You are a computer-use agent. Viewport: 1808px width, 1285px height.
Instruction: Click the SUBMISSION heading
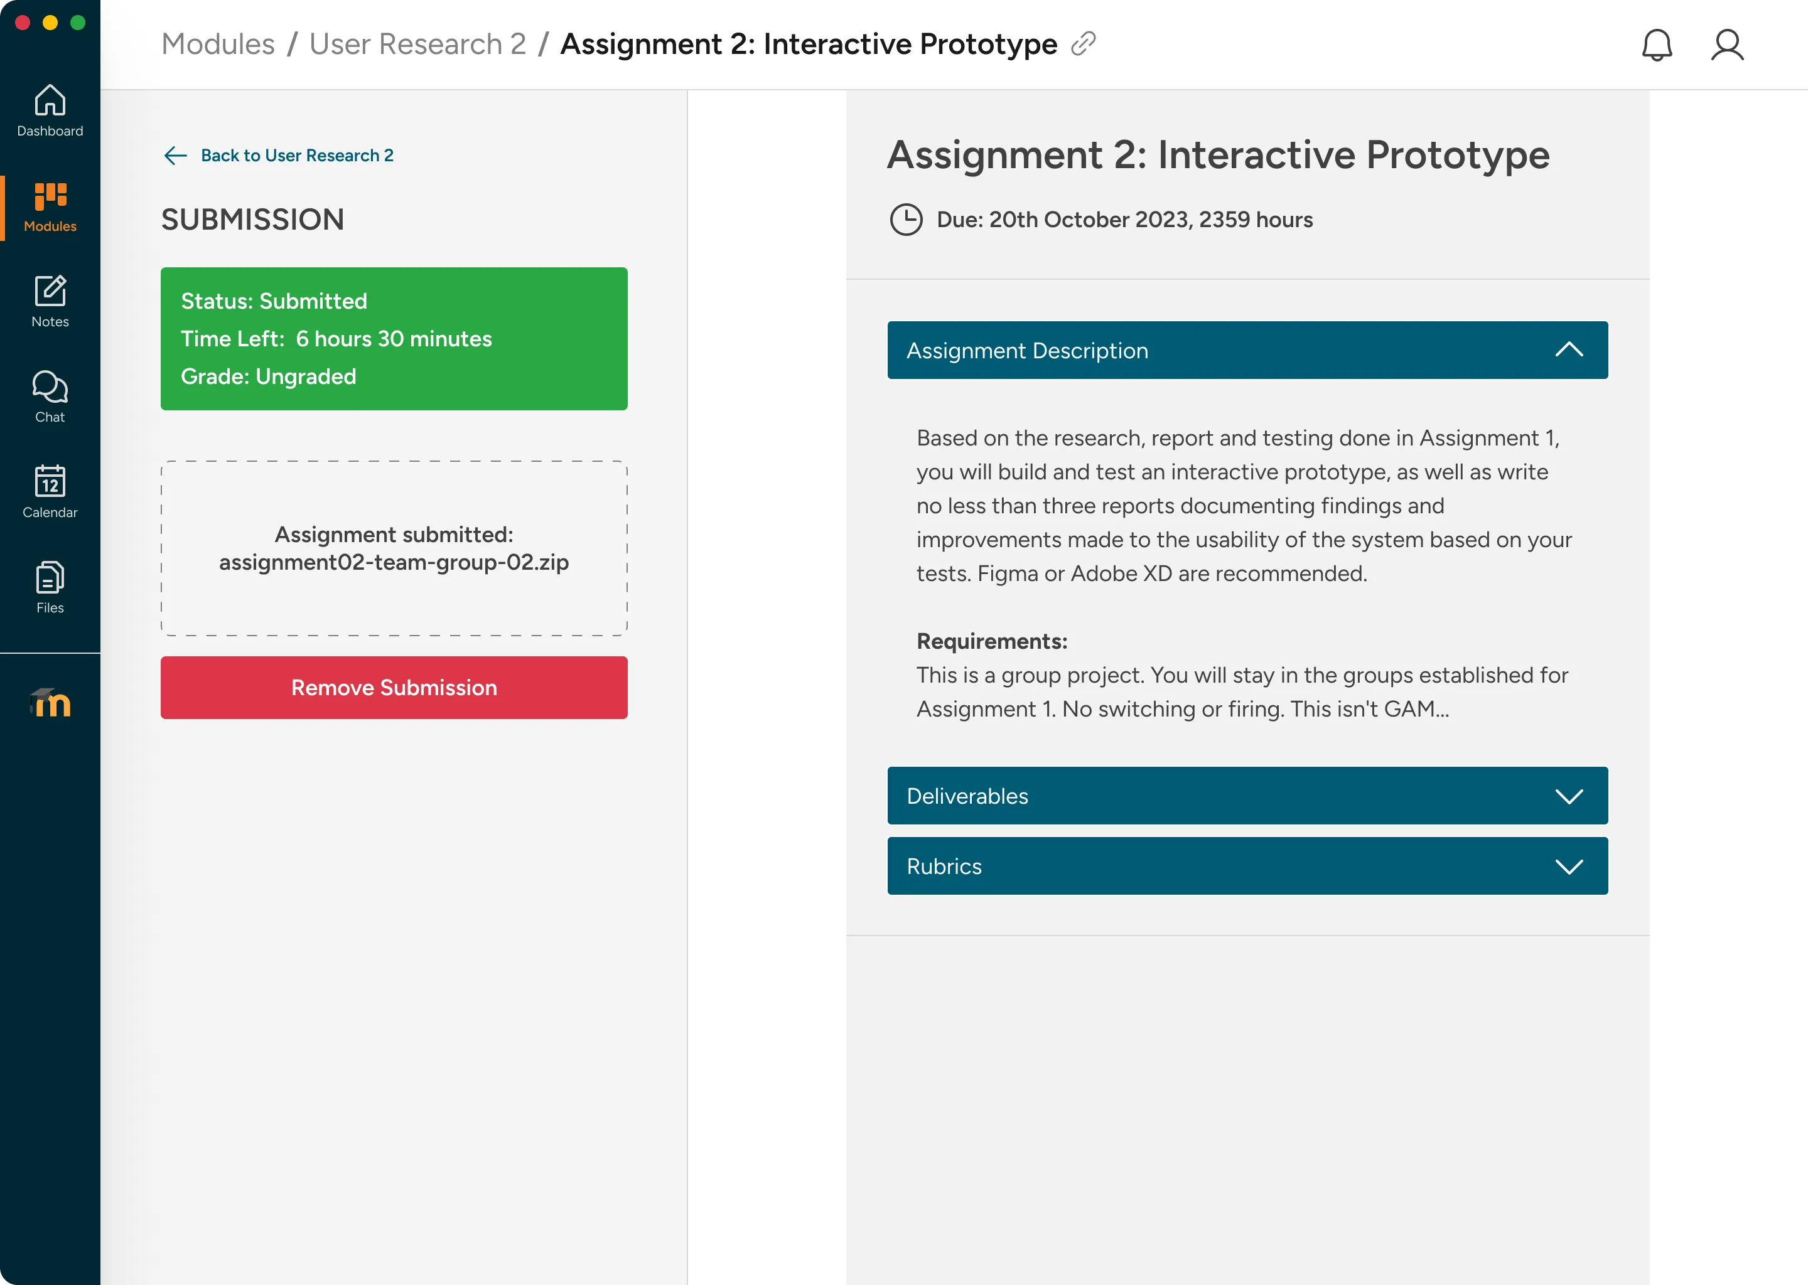(x=252, y=219)
